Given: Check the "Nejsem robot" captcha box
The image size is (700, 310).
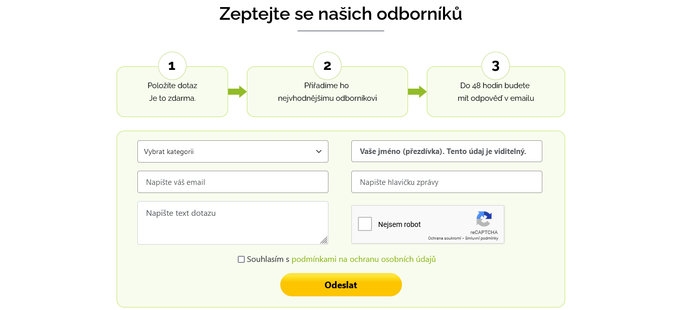Looking at the screenshot, I should click(365, 224).
